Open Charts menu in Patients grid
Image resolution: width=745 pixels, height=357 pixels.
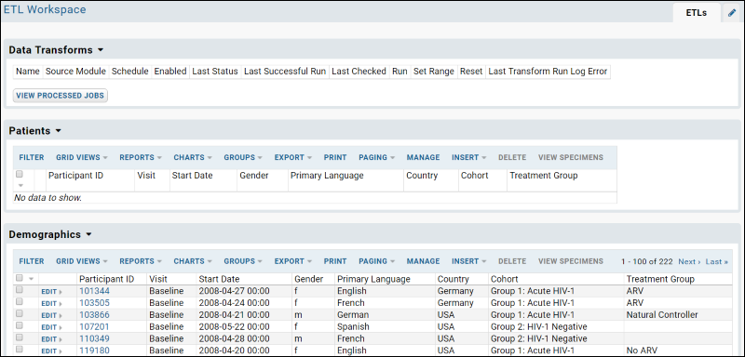point(193,157)
